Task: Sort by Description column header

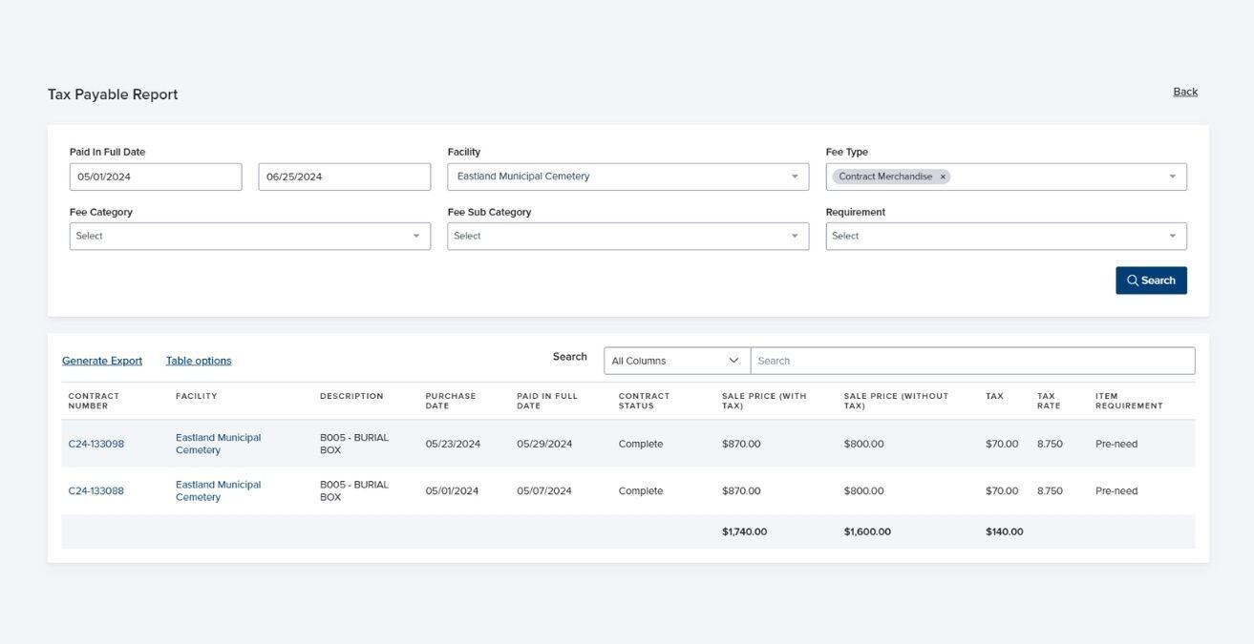Action: 351,396
